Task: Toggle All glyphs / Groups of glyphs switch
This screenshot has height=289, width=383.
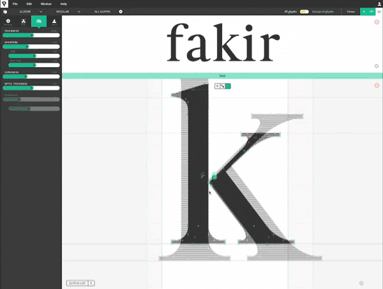Action: click(304, 12)
